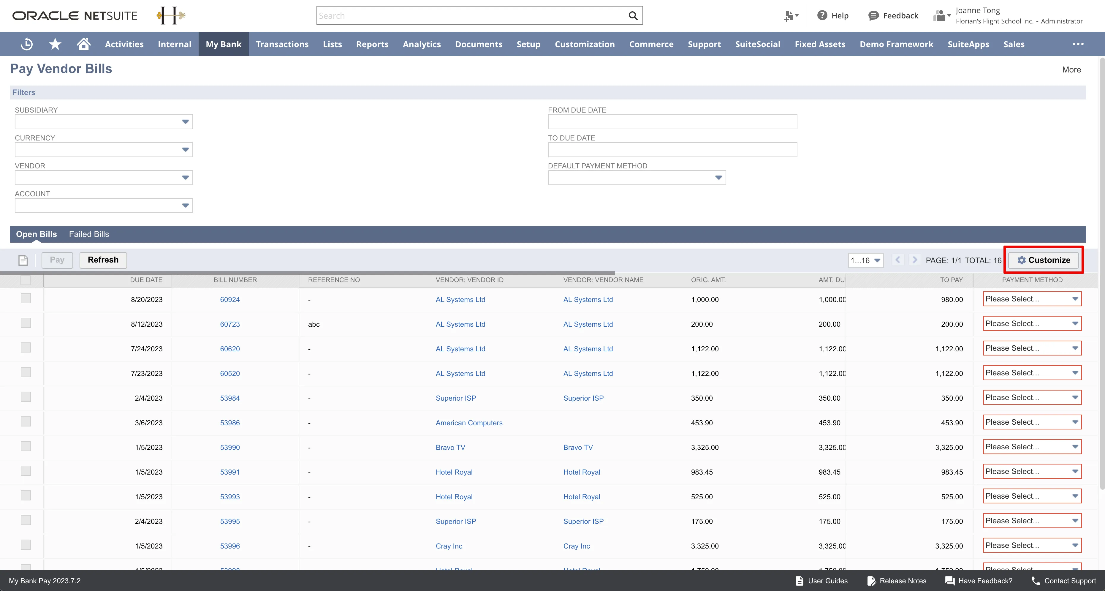The width and height of the screenshot is (1105, 591).
Task: Open the Recent Records clock icon
Action: click(x=27, y=44)
